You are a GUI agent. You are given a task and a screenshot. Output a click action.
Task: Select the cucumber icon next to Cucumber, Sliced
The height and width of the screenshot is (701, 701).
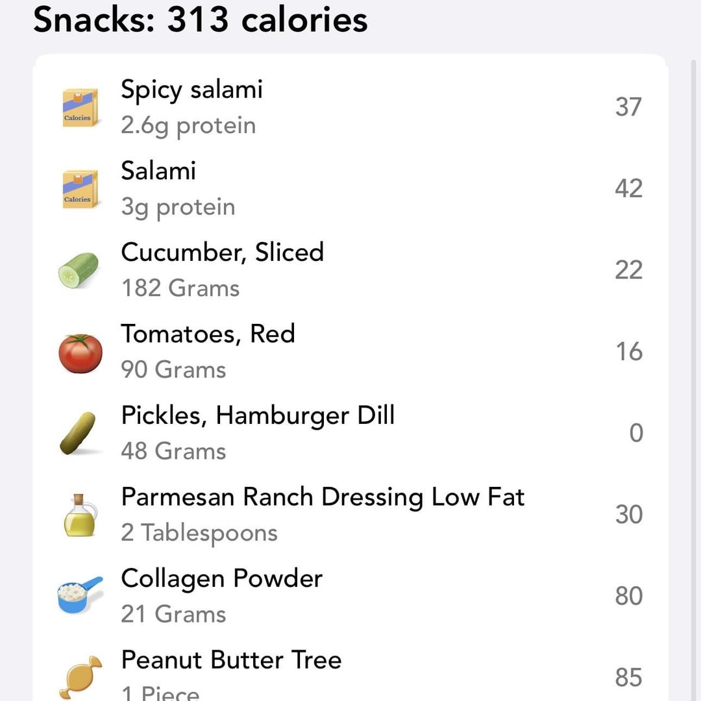pos(79,269)
